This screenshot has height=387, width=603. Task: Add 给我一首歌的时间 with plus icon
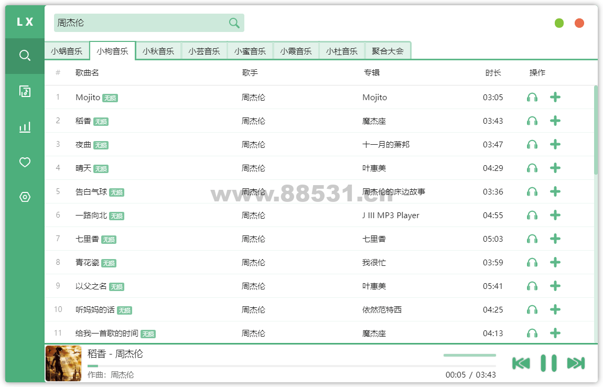click(x=555, y=333)
